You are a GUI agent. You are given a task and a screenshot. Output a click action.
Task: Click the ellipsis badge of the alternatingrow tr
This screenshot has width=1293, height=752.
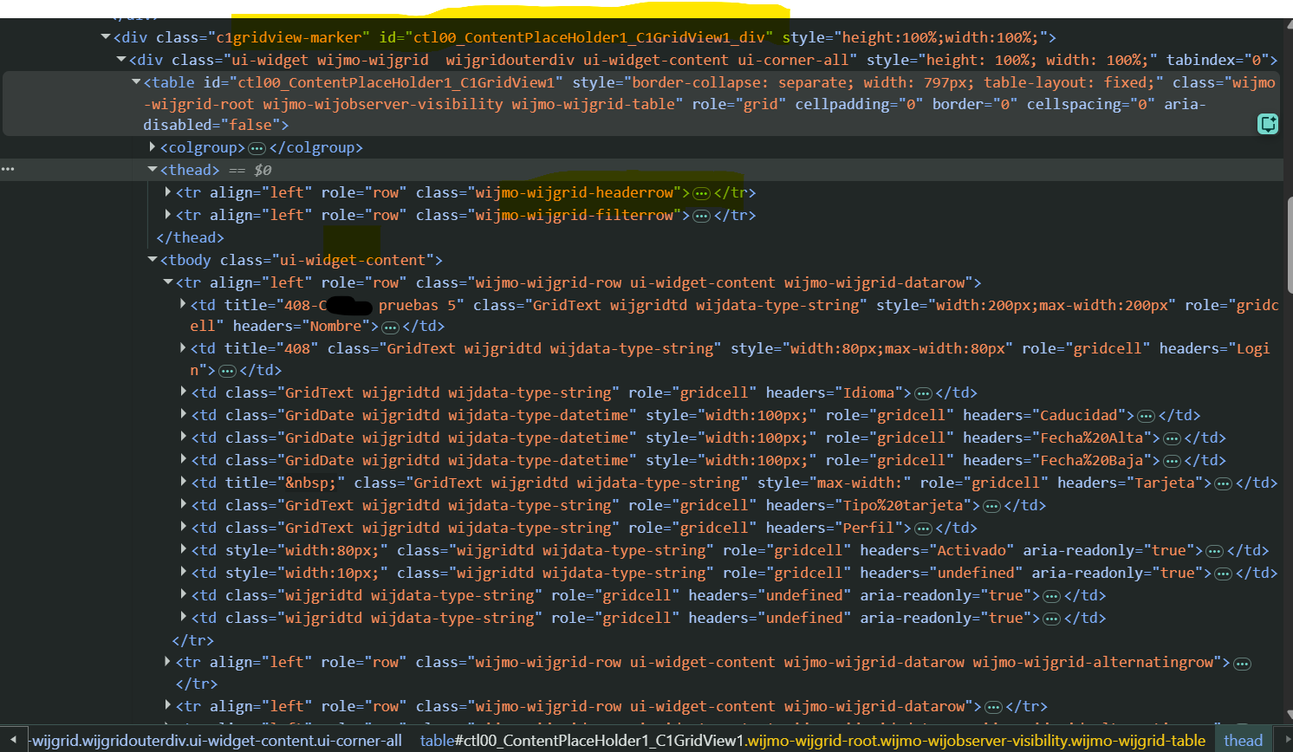(1243, 664)
